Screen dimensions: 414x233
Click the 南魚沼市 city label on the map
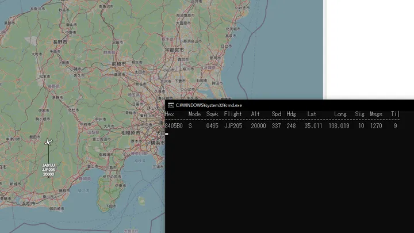pos(106,6)
